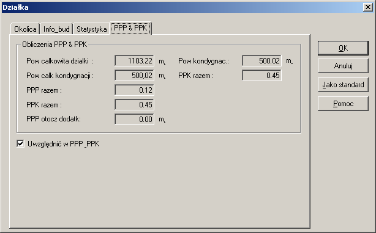The height and width of the screenshot is (233, 376).
Task: Click the right-column PPK razem field
Action: [261, 76]
